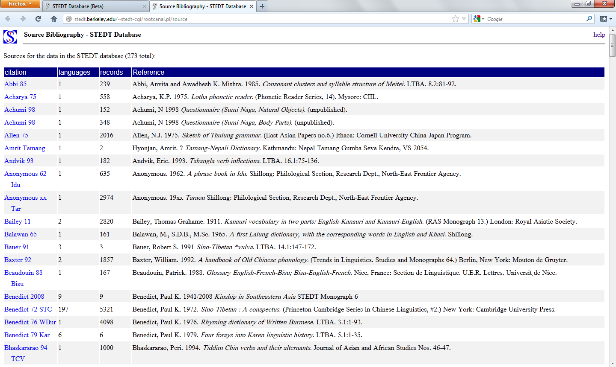Expand the search engine selector dropdown
The width and height of the screenshot is (616, 367).
(x=479, y=19)
